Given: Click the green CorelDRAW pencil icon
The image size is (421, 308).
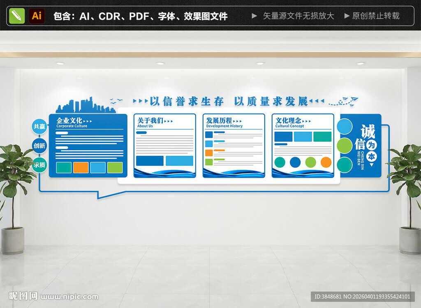Looking at the screenshot, I should point(16,16).
